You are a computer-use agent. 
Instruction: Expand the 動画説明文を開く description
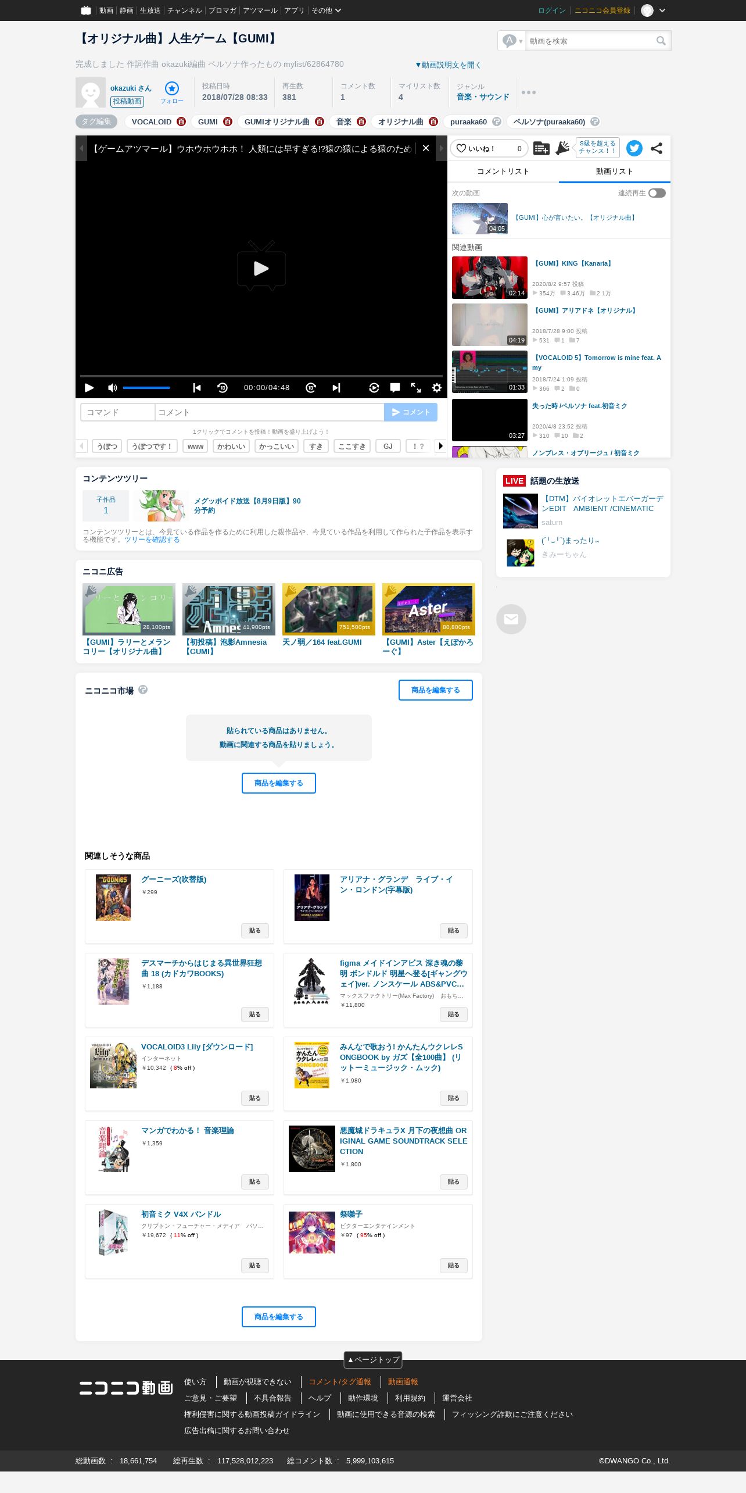[448, 65]
